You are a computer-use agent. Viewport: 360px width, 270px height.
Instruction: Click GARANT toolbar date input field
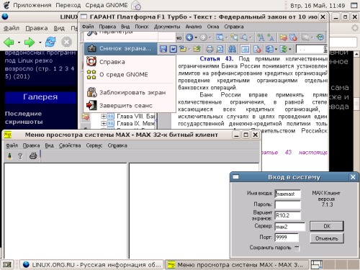[x=311, y=49]
